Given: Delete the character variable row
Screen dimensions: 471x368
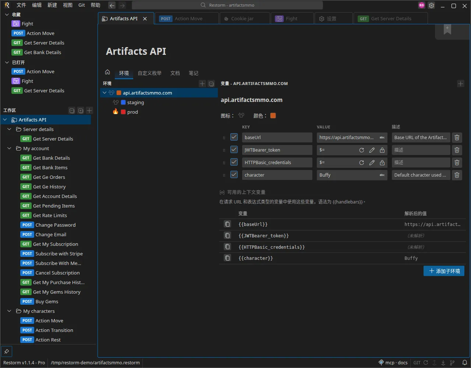Looking at the screenshot, I should (x=457, y=175).
